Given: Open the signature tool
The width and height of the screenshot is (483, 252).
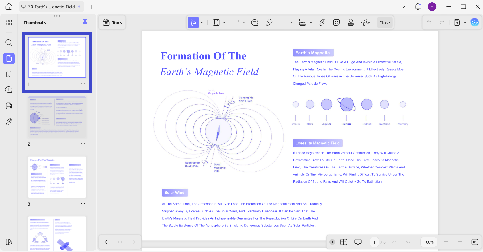Looking at the screenshot, I should [x=365, y=22].
